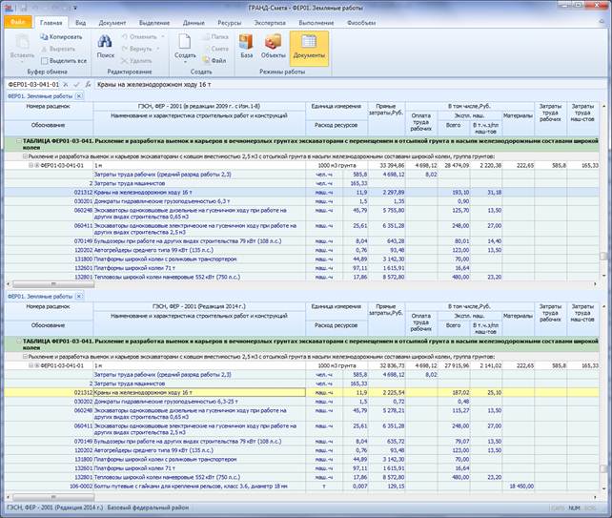Open the Создать new document dropdown
The image size is (612, 518).
185,55
